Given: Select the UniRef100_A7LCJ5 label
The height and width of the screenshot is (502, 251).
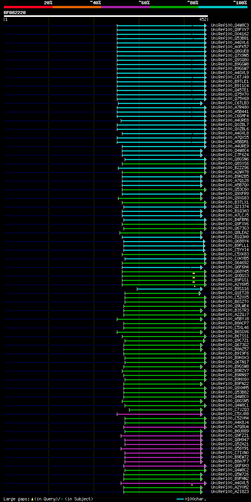Looking at the screenshot, I should point(230,215).
